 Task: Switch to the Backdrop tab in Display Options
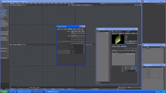pyautogui.click(x=70, y=29)
